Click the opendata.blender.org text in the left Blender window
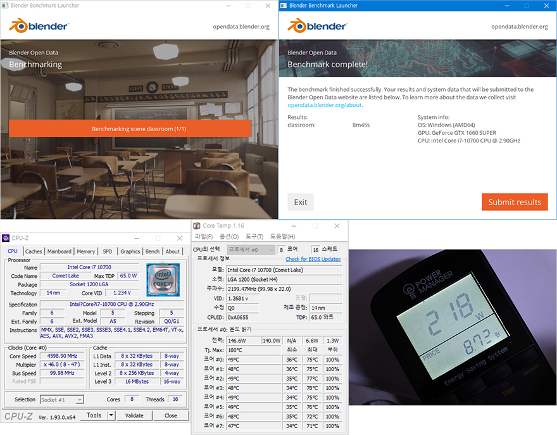The height and width of the screenshot is (435, 557). click(x=241, y=27)
